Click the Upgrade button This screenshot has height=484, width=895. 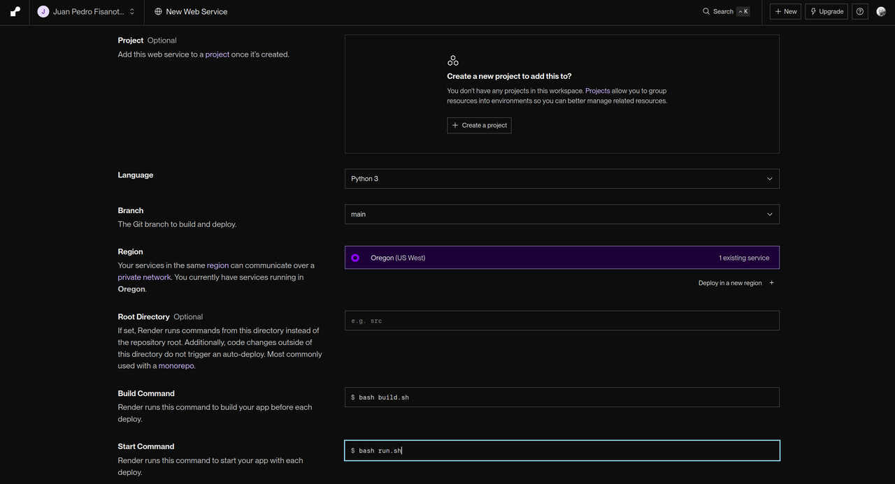[x=826, y=11]
